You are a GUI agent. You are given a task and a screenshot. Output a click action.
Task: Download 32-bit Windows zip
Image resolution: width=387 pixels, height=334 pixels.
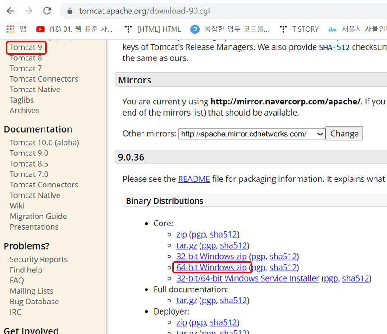click(211, 257)
